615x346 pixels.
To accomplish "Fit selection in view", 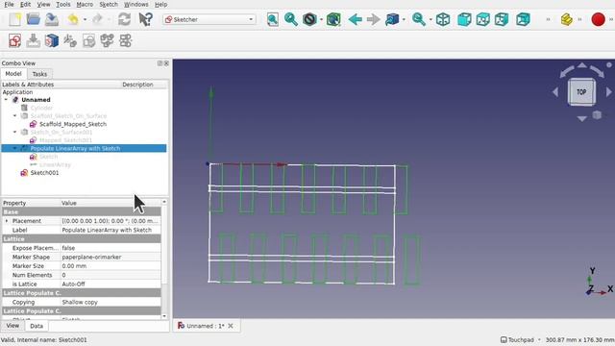I will click(x=290, y=19).
